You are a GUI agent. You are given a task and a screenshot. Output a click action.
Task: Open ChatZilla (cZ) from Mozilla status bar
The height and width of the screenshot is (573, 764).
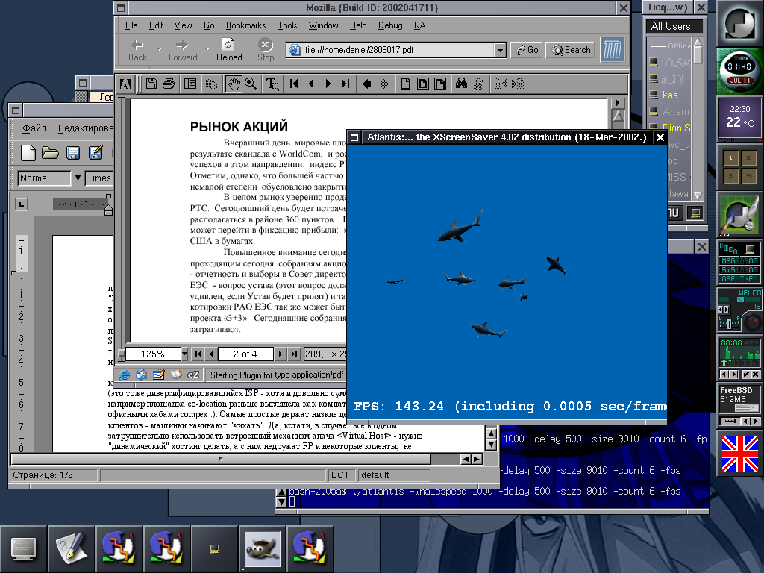tap(193, 375)
